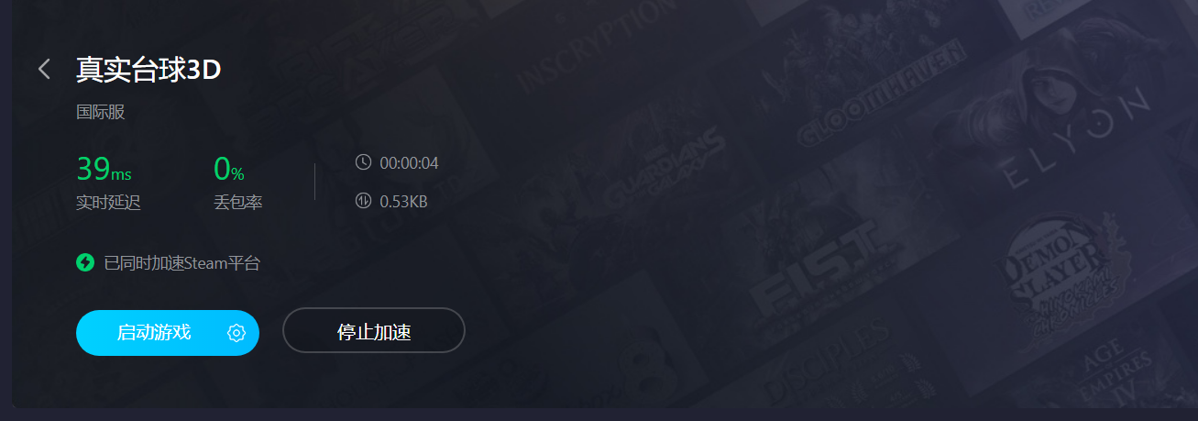
Task: Click the 00:00:04 elapsed time readout
Action: click(409, 163)
